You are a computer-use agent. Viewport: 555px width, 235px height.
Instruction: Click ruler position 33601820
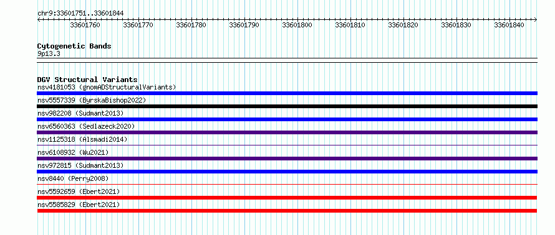403,25
